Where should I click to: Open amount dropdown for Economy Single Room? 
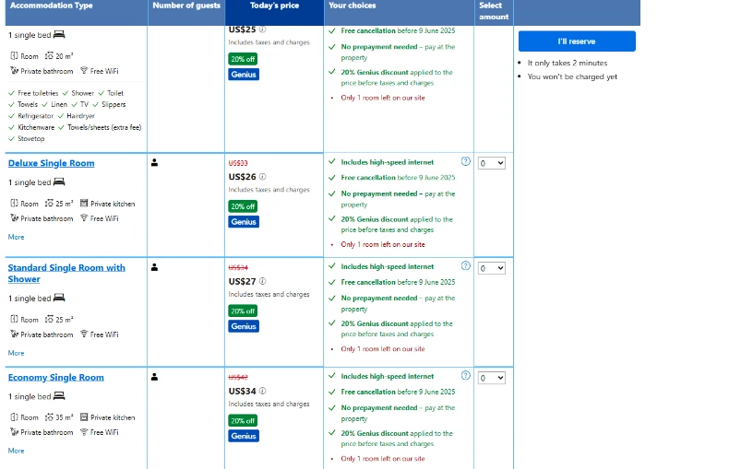click(x=491, y=378)
